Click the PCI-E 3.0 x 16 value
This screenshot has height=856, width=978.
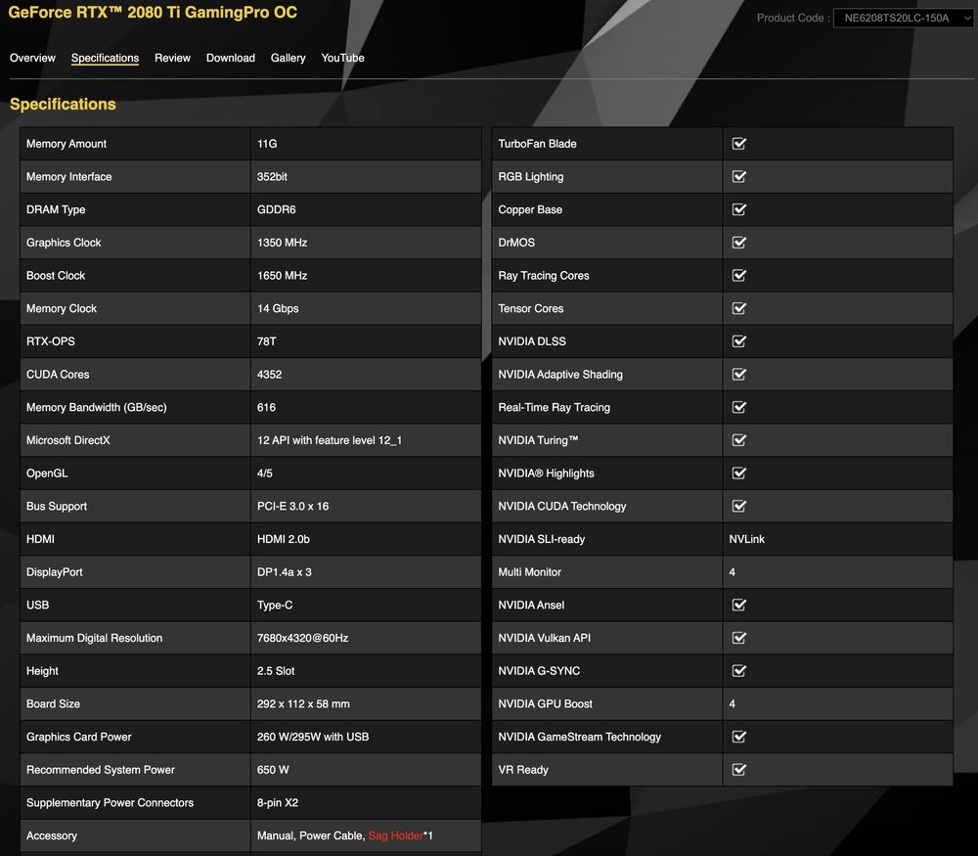pos(292,506)
